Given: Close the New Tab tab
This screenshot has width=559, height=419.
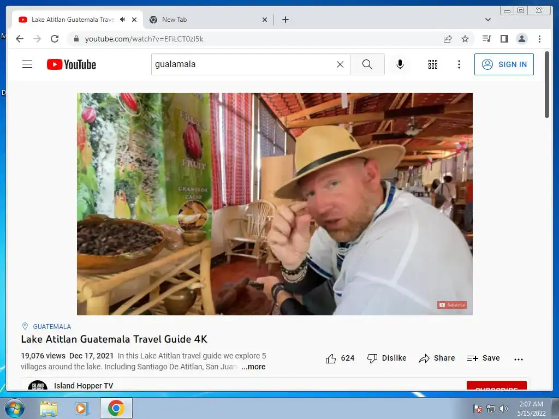Looking at the screenshot, I should point(265,20).
